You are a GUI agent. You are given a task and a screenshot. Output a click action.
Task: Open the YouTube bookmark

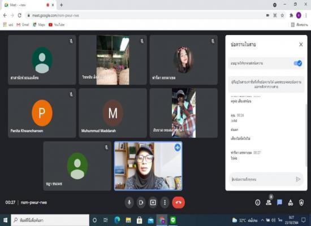(x=57, y=25)
